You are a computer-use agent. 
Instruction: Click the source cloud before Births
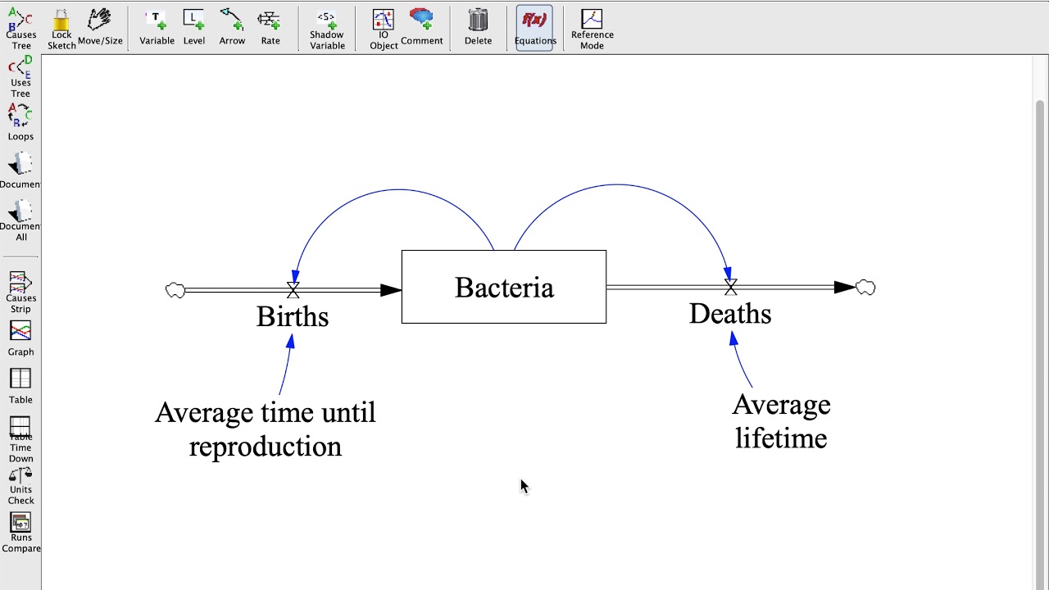click(175, 290)
